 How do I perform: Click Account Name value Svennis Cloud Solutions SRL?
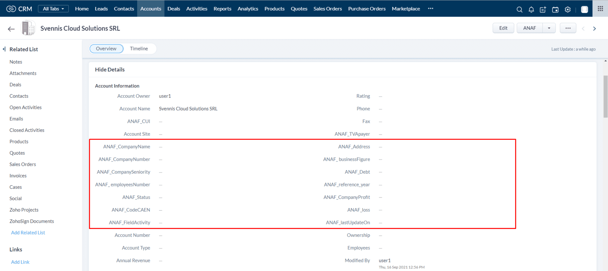click(188, 109)
